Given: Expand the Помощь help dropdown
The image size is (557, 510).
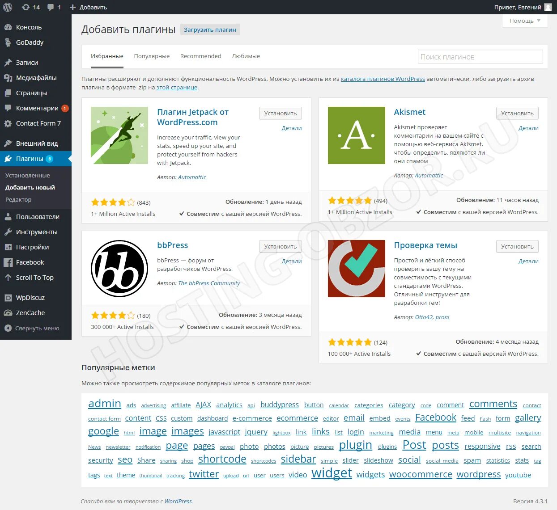Looking at the screenshot, I should point(525,21).
